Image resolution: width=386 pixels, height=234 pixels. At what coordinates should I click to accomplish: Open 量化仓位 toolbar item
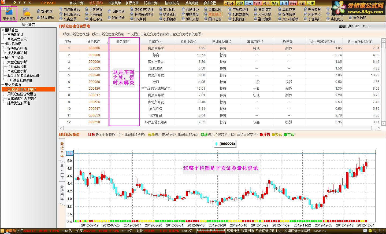pyautogui.click(x=213, y=9)
